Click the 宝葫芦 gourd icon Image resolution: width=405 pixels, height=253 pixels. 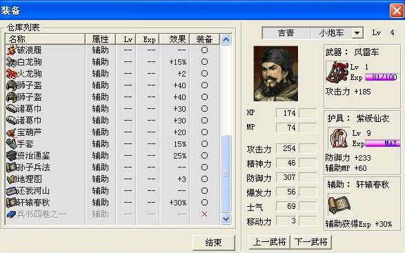point(11,132)
